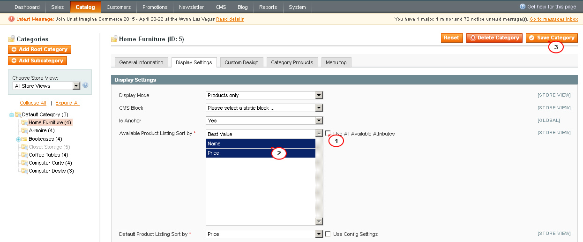Viewport: 583px width, 242px height.
Task: Click the Armoire folder icon
Action: point(24,130)
